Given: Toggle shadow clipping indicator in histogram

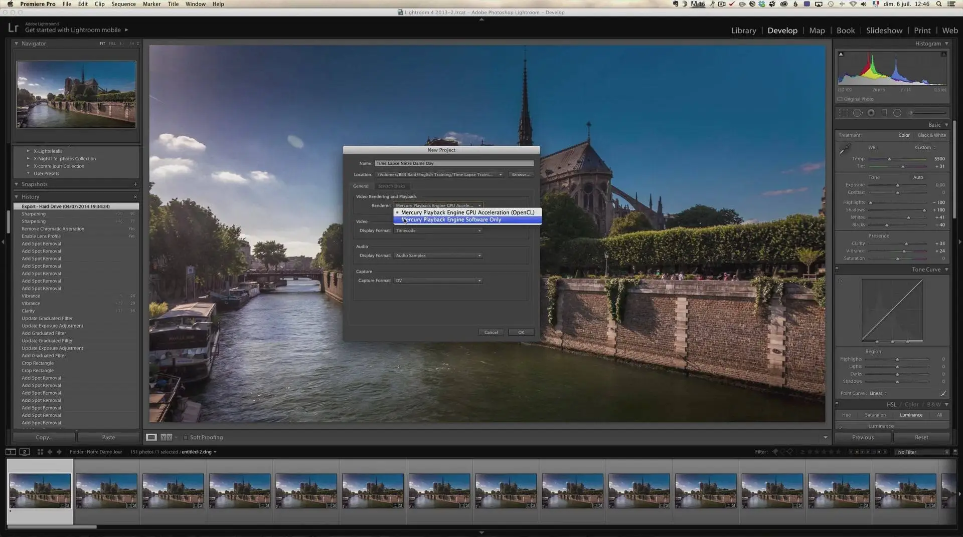Looking at the screenshot, I should coord(841,54).
